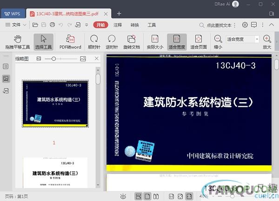279x201 pixels.
Task: Enable continuous scrolling view mode
Action: point(139,196)
